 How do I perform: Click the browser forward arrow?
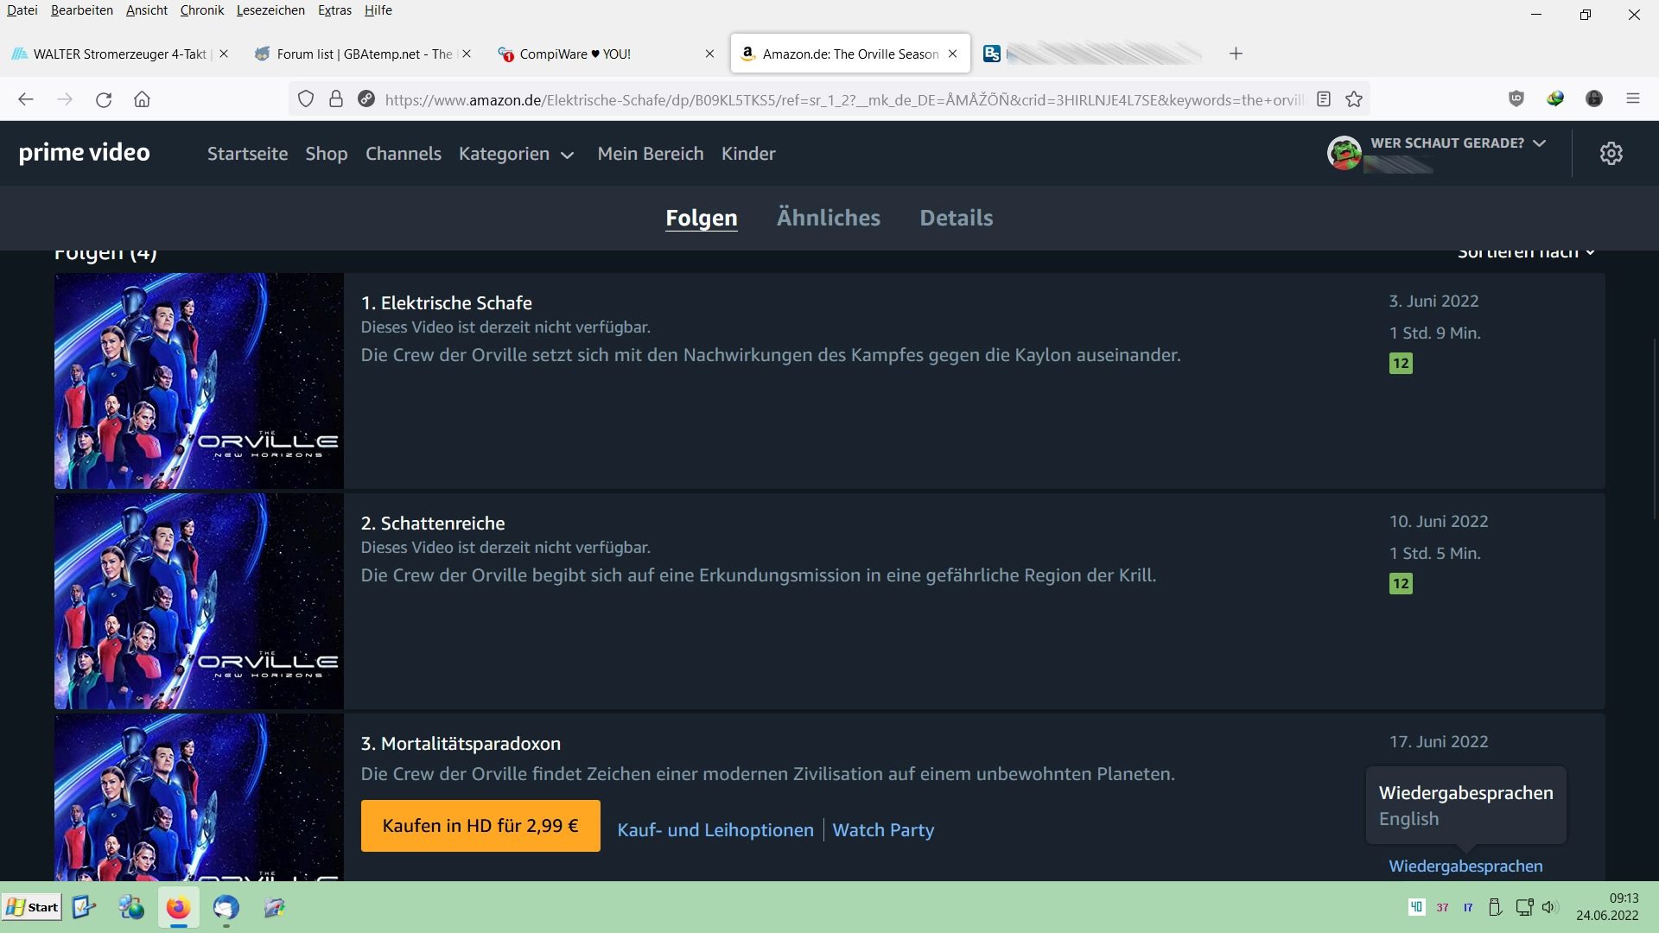coord(65,99)
